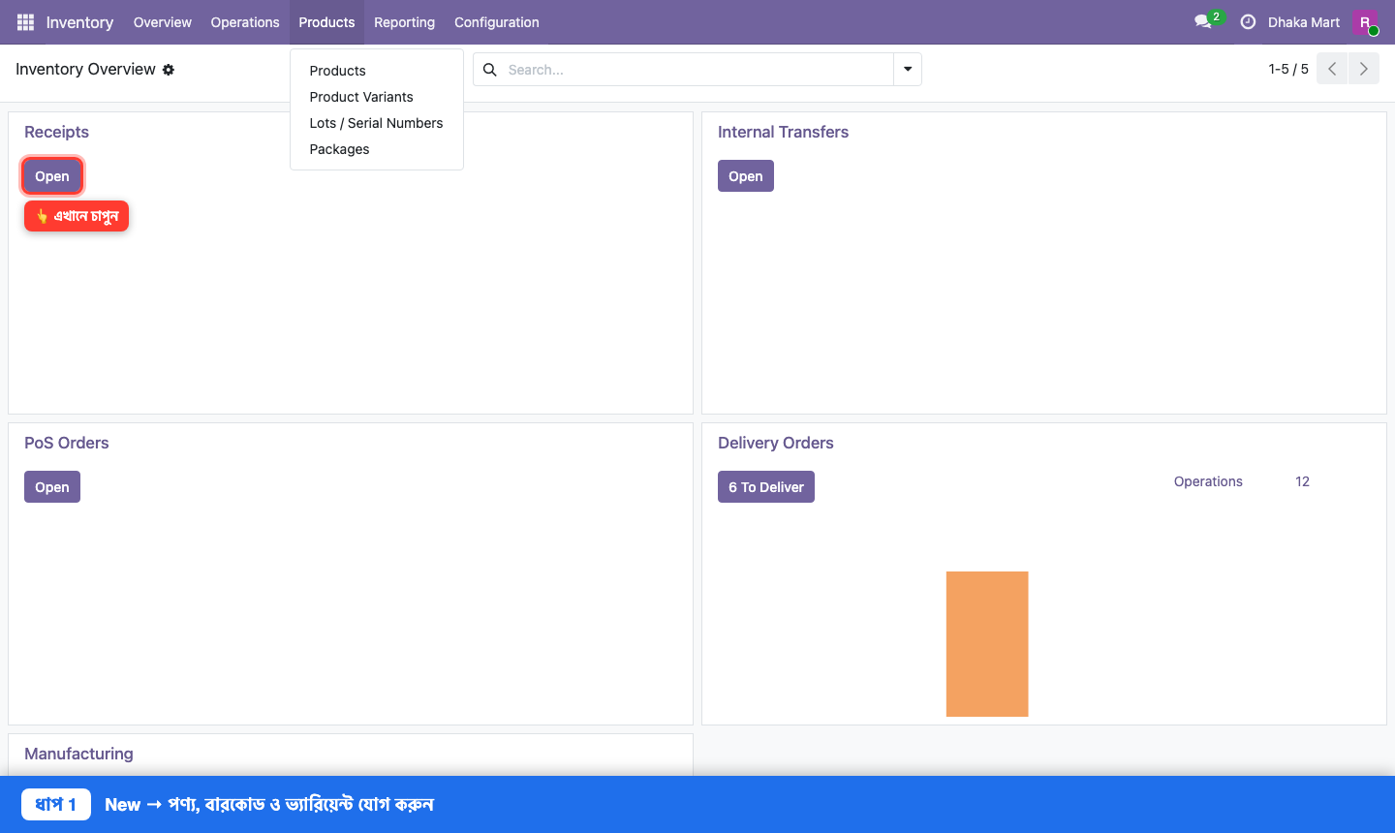Click the Operations count label
The width and height of the screenshot is (1395, 833).
point(1208,481)
